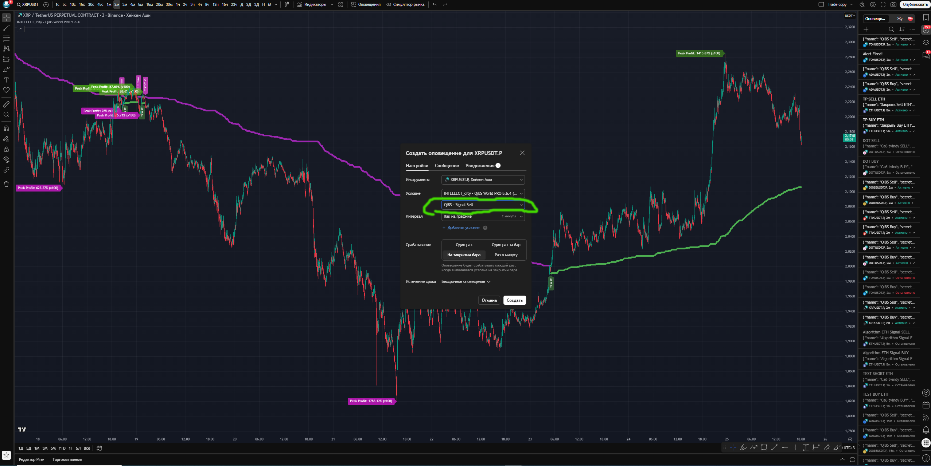931x466 pixels.
Task: Choose 'Один раз' trigger option
Action: coord(464,245)
